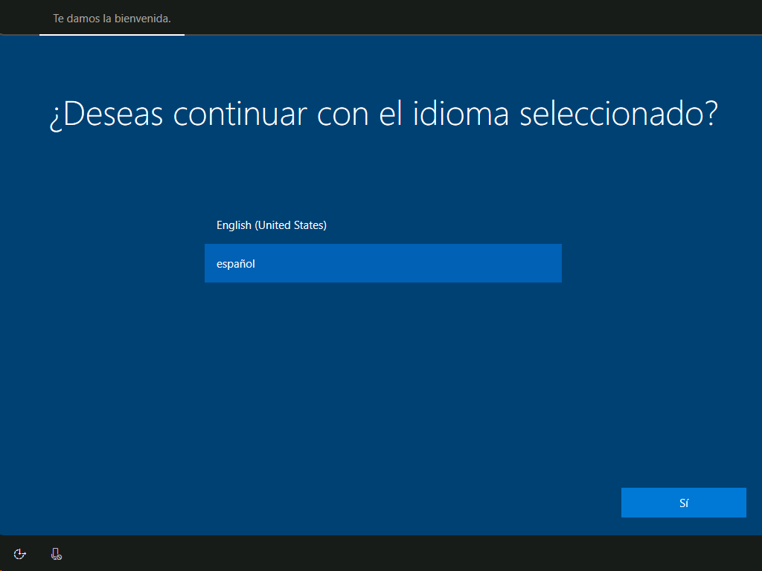762x571 pixels.
Task: Open accessibility options in bottom bar
Action: coord(20,553)
